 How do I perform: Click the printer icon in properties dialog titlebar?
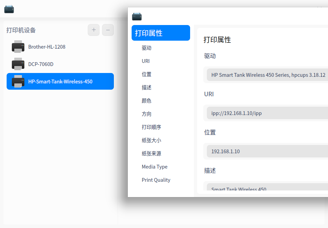click(137, 16)
